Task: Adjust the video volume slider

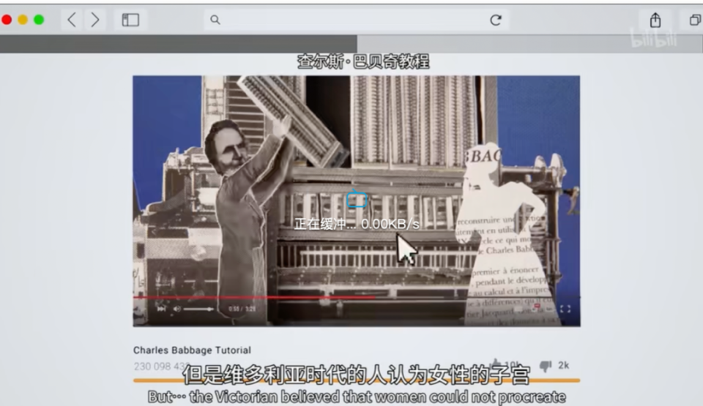Action: pos(198,309)
